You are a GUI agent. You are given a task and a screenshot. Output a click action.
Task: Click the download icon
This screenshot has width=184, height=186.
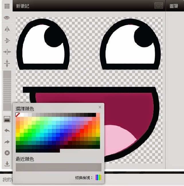pyautogui.click(x=7, y=164)
